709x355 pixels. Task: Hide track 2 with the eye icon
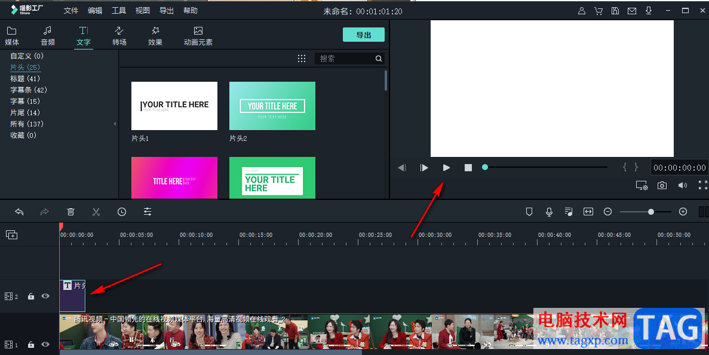click(x=45, y=296)
